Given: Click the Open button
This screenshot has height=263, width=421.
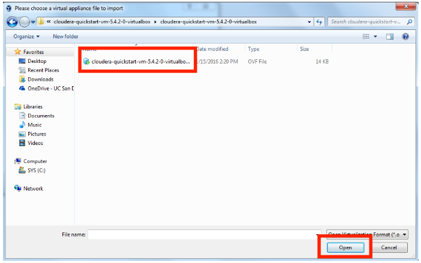Looking at the screenshot, I should [x=345, y=247].
